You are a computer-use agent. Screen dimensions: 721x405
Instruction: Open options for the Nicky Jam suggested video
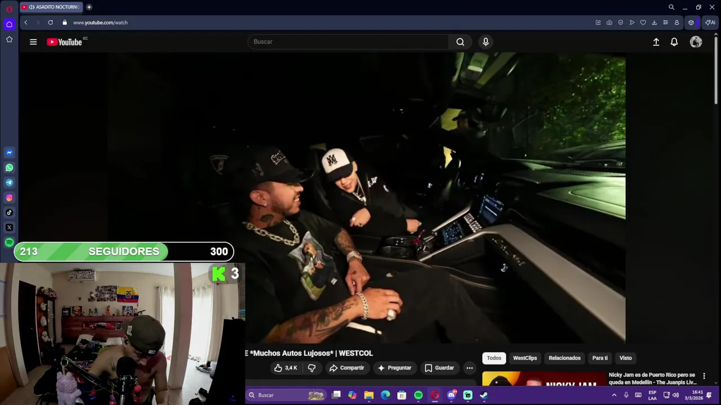click(x=704, y=376)
